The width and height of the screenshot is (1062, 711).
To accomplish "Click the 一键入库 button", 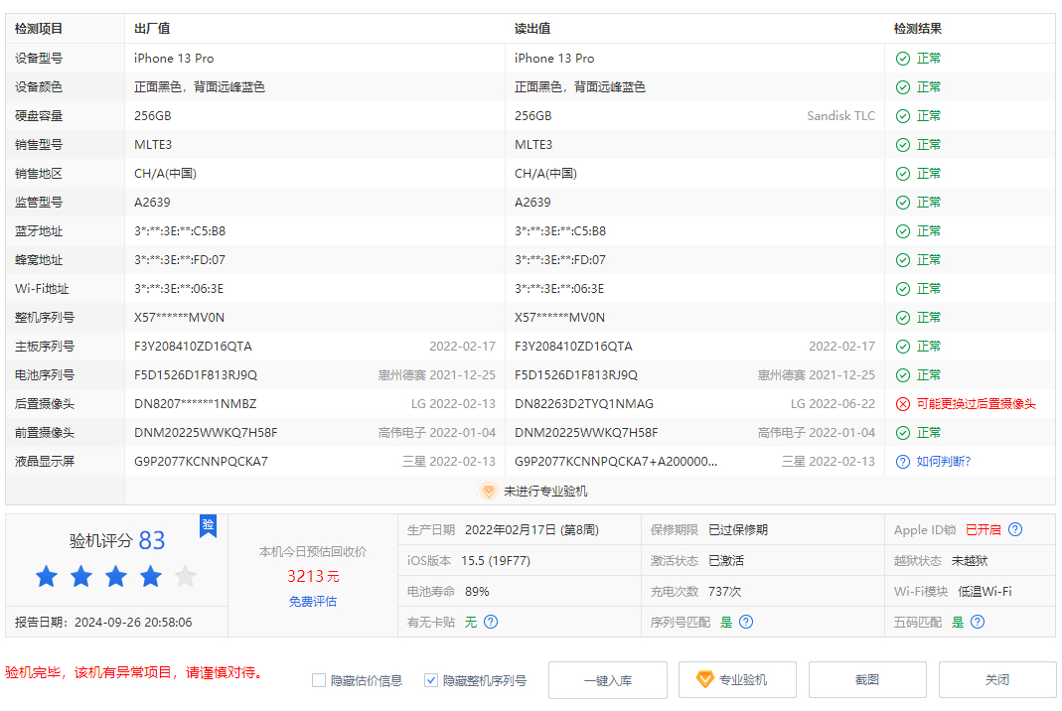I will point(608,680).
